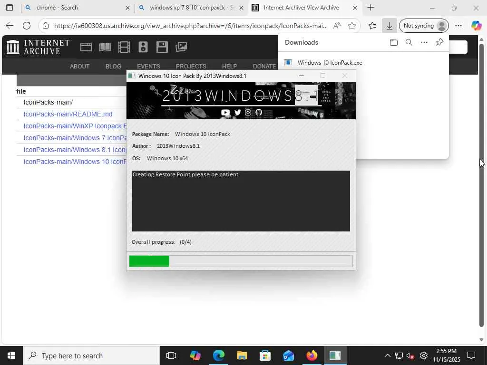The width and height of the screenshot is (487, 365).
Task: Open Windows 10 IconPack.exe in Downloads
Action: tap(330, 63)
